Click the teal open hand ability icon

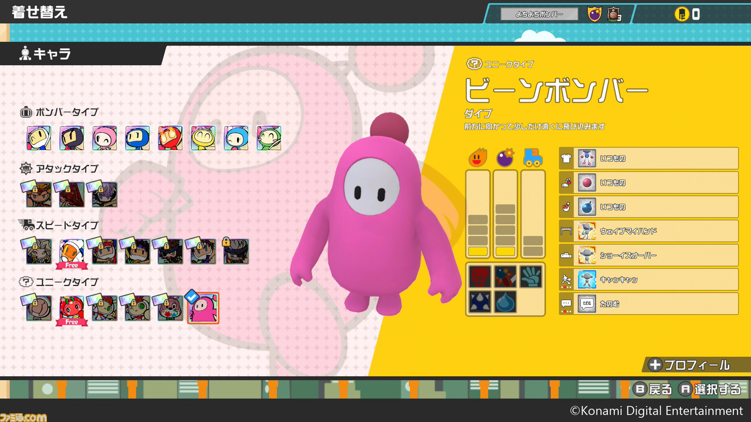click(x=530, y=277)
